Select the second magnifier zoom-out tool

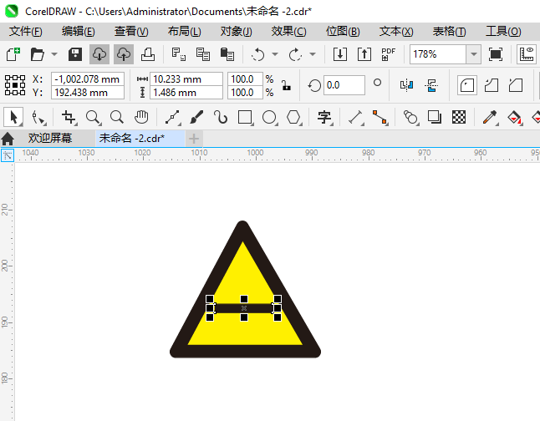click(x=117, y=118)
